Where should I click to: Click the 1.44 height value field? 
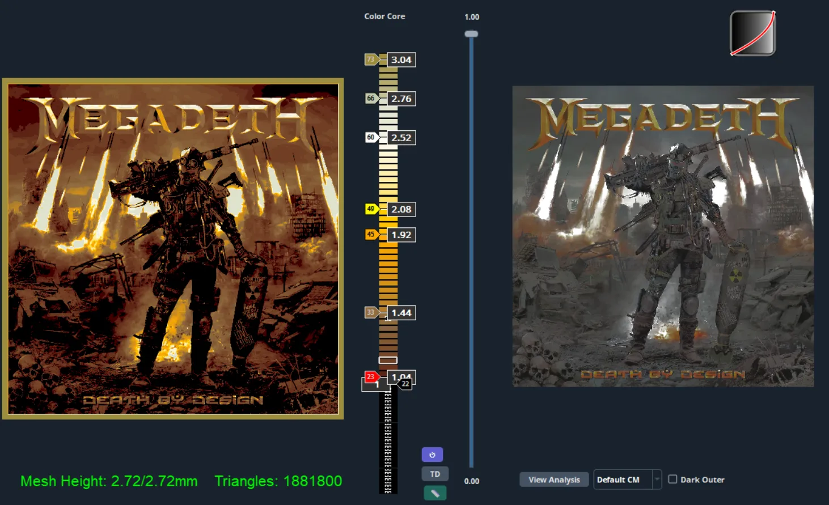pos(401,313)
